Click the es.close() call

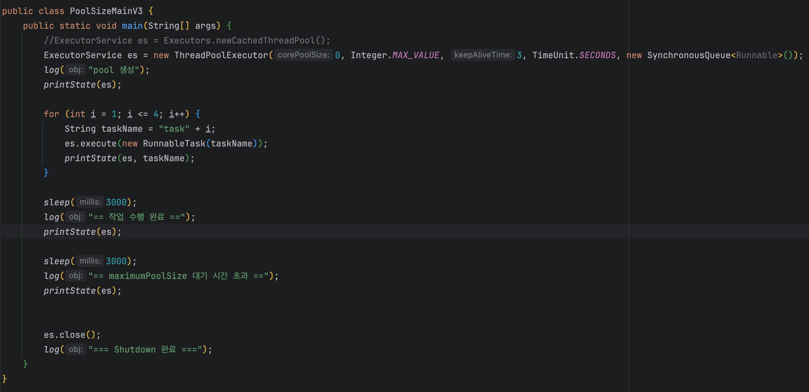(72, 335)
